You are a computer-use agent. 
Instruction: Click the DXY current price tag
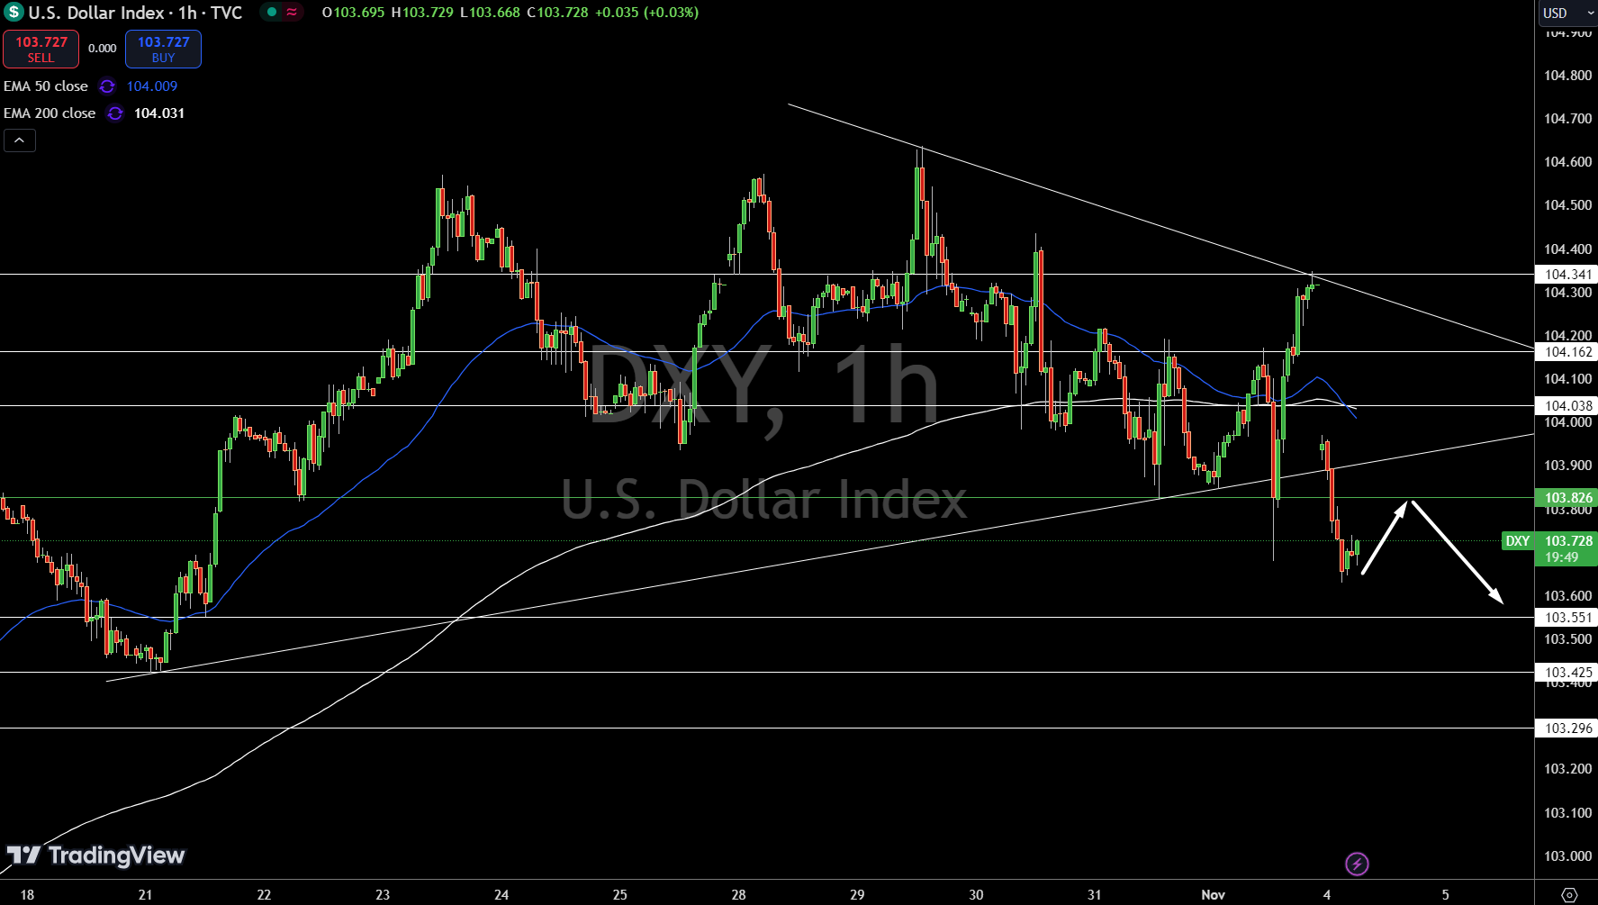point(1550,548)
